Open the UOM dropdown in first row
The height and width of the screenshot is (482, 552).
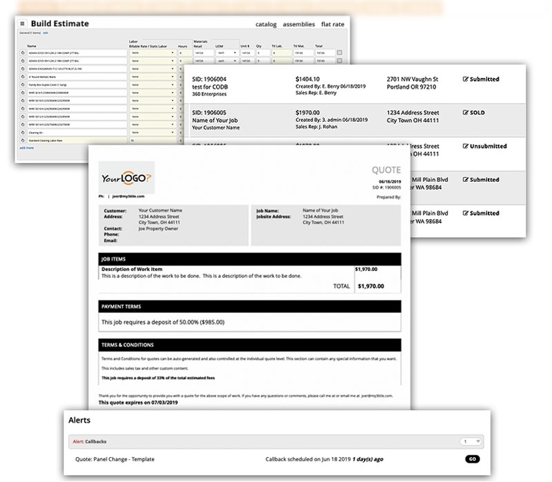226,53
